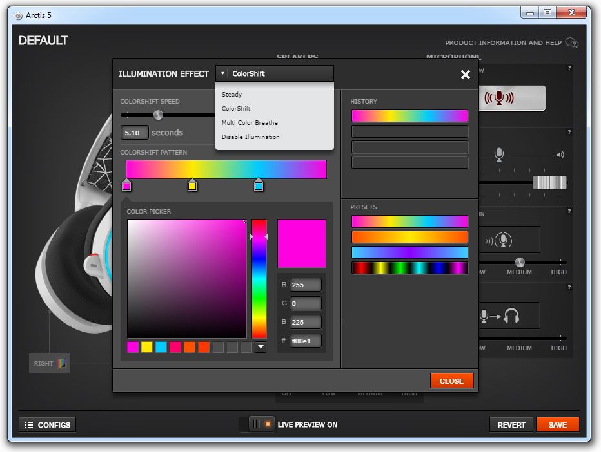Move the noise reduction slider handle

[x=520, y=262]
